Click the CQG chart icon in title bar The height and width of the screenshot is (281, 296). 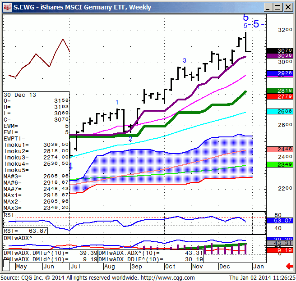(x=6, y=7)
